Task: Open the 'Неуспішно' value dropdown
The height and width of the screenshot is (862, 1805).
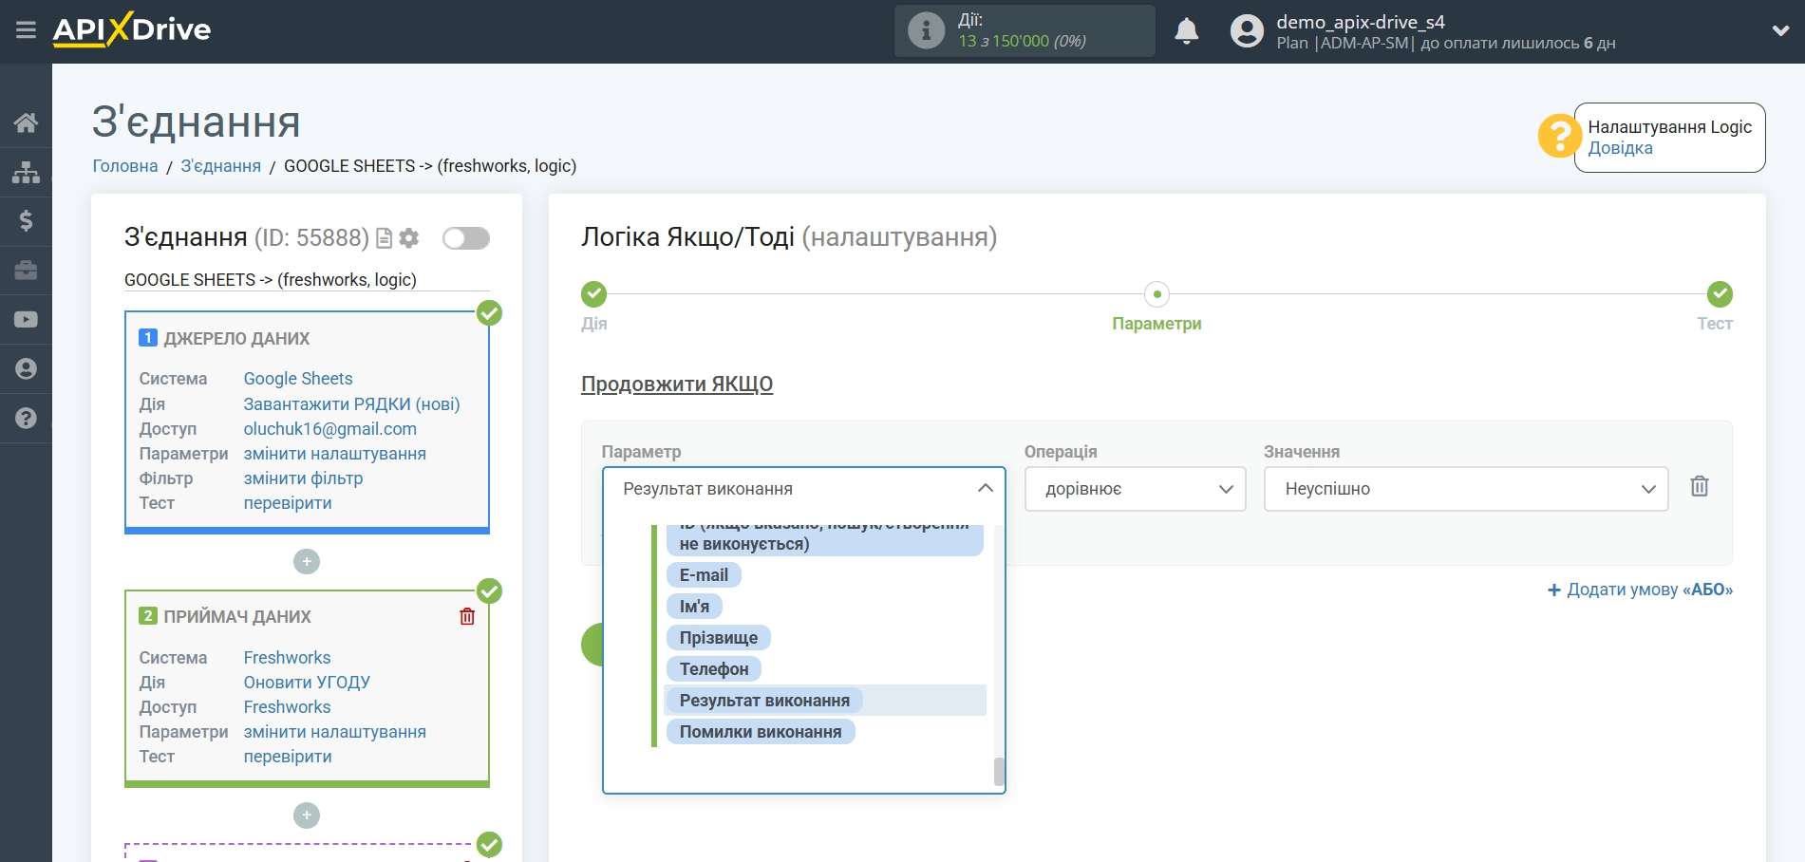Action: pos(1465,489)
